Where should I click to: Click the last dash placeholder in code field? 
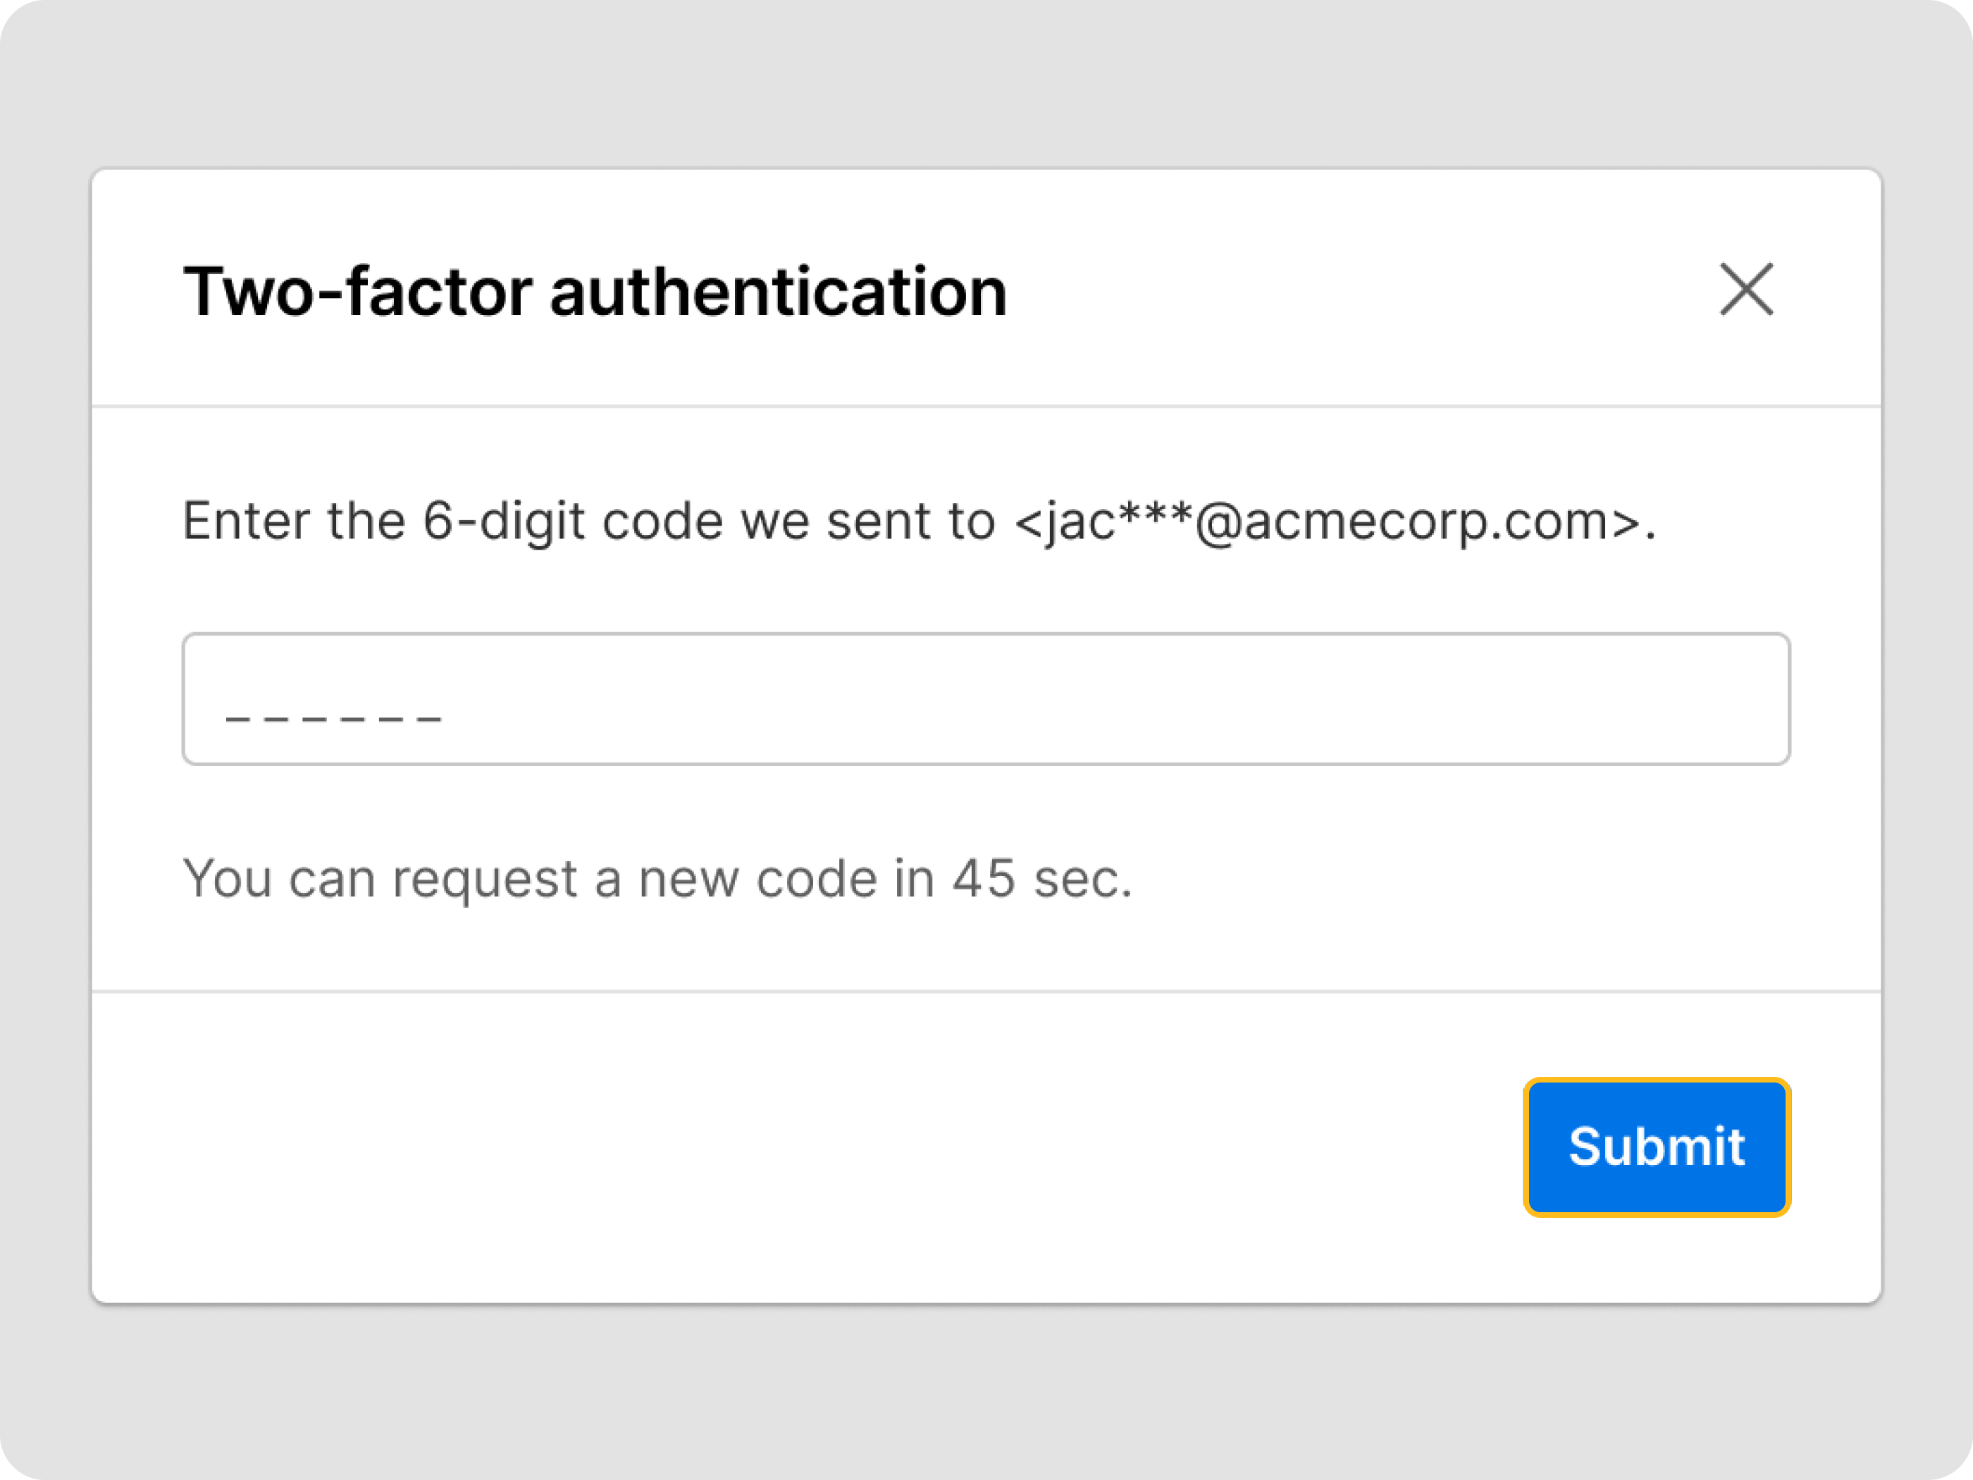point(431,717)
